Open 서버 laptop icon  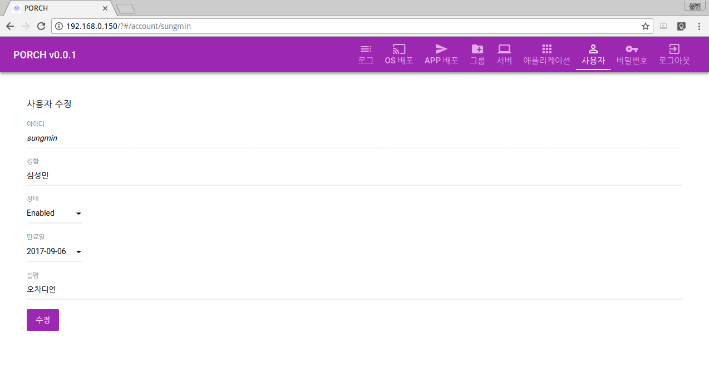tap(504, 49)
